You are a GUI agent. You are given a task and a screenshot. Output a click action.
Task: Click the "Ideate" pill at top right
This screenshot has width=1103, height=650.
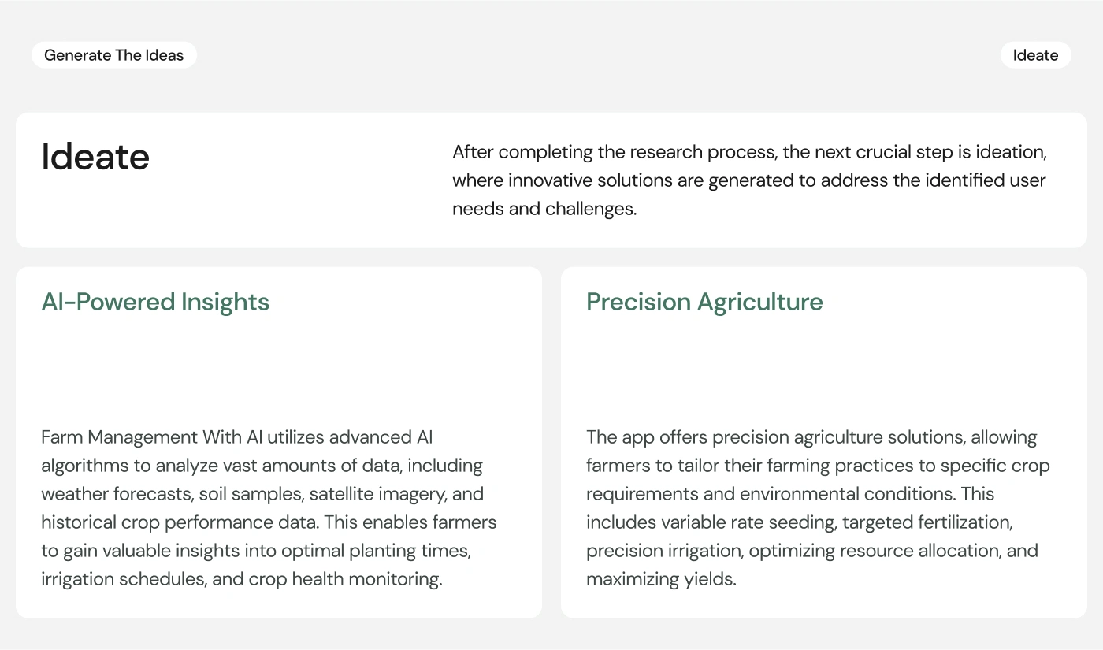coord(1035,55)
